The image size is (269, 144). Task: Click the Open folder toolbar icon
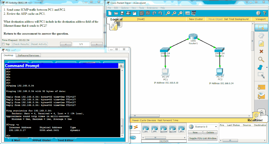coord(116,13)
